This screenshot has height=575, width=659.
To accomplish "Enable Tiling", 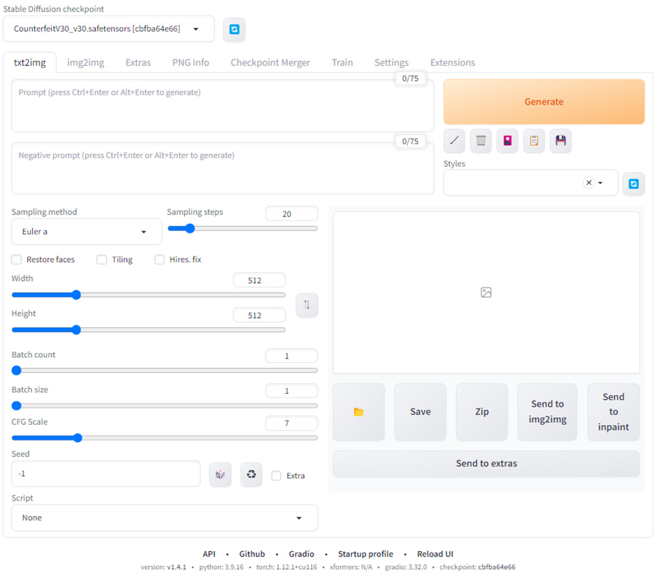I will 101,260.
